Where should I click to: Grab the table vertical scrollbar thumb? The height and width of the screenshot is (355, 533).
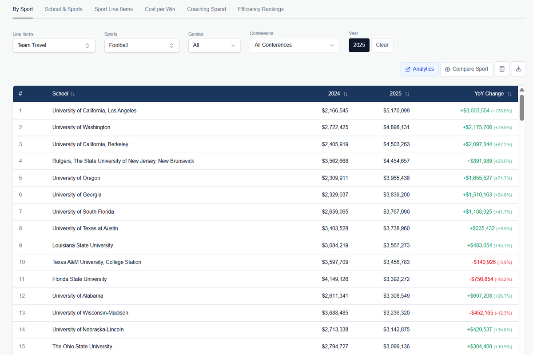tap(522, 107)
